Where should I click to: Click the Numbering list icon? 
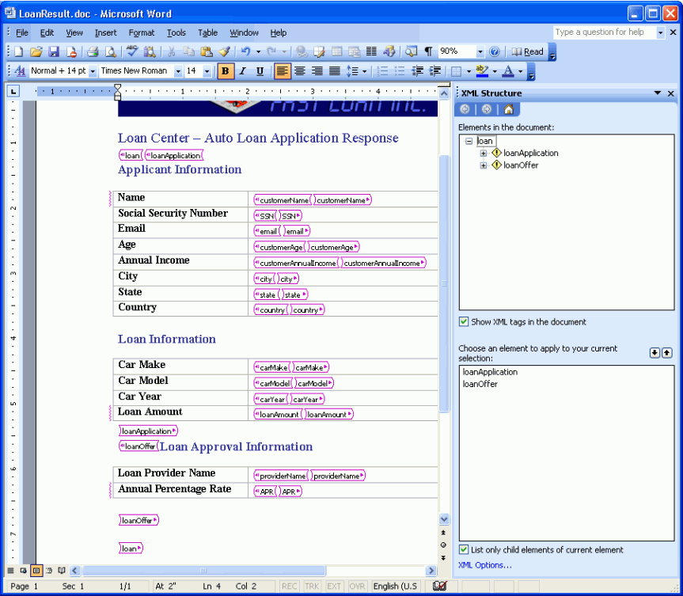[x=382, y=71]
